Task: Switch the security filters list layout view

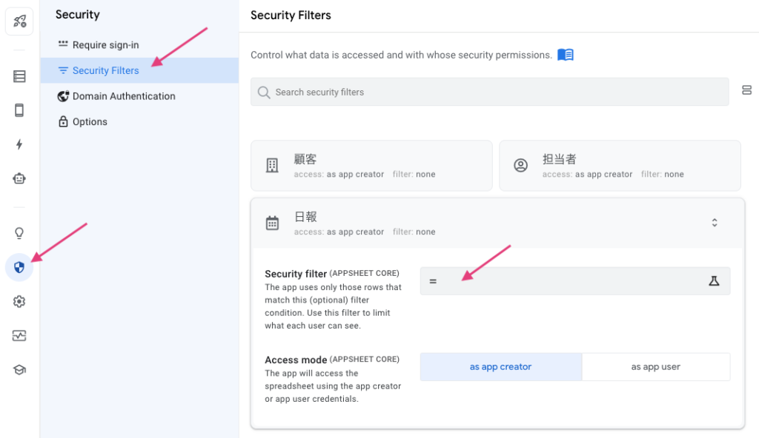Action: tap(746, 90)
